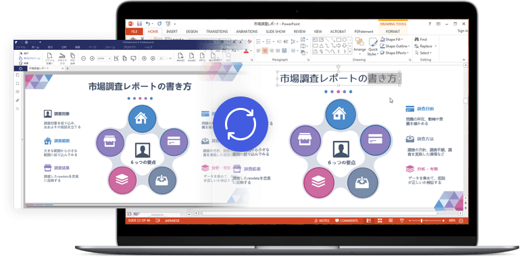
Task: Click Zoom out icon in PDFelement toolbar
Action: click(83, 58)
